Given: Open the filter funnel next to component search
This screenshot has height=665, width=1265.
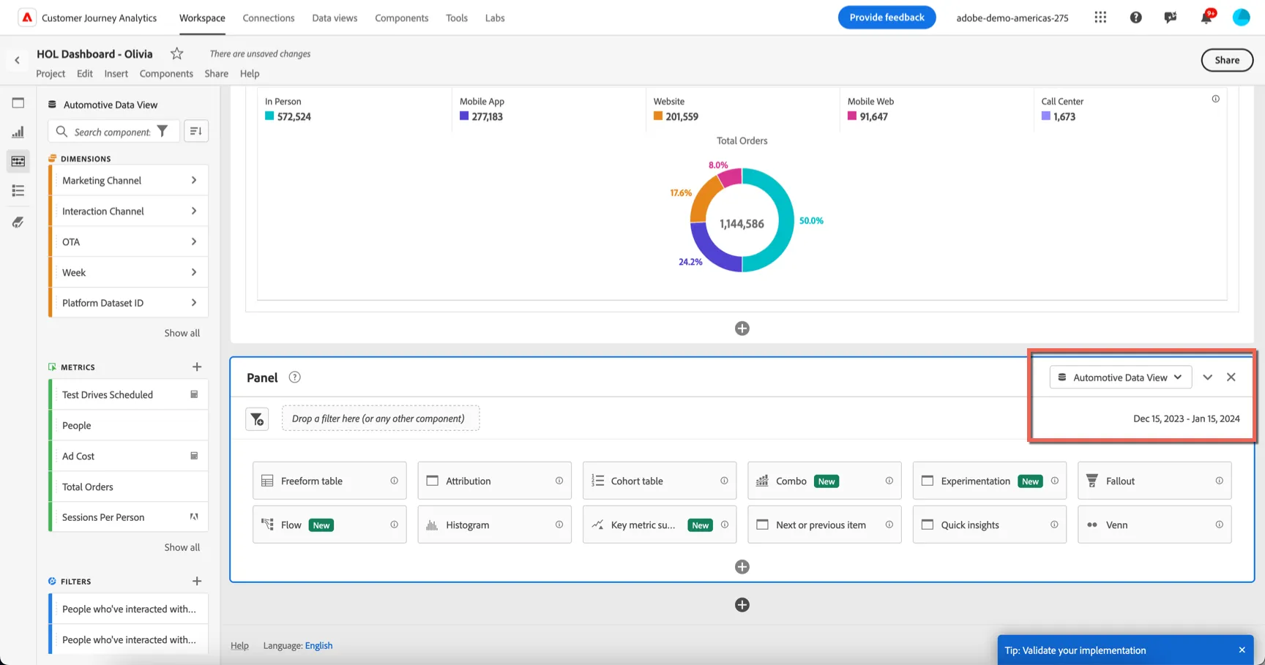Looking at the screenshot, I should coord(163,132).
